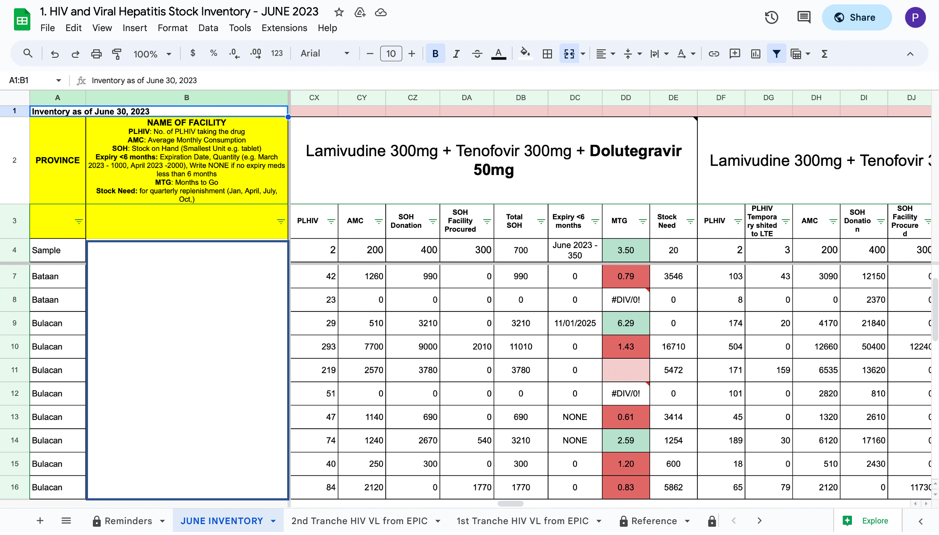Switch to 2nd Tranche HIV VL sheet tab
The width and height of the screenshot is (939, 535).
[365, 521]
